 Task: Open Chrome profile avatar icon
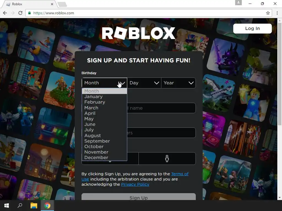(x=238, y=2)
